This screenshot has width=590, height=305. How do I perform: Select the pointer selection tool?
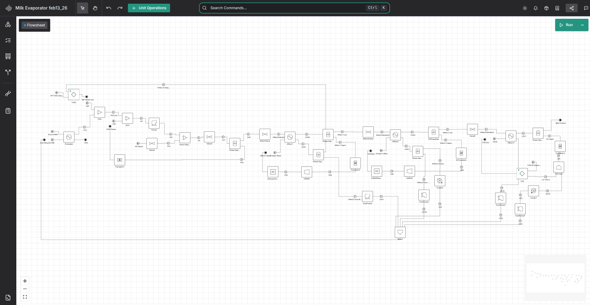(x=82, y=8)
